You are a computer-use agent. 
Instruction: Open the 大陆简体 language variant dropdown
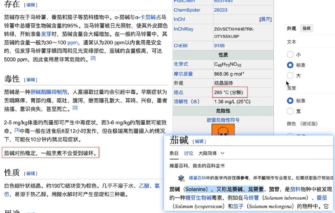pyautogui.click(x=211, y=153)
